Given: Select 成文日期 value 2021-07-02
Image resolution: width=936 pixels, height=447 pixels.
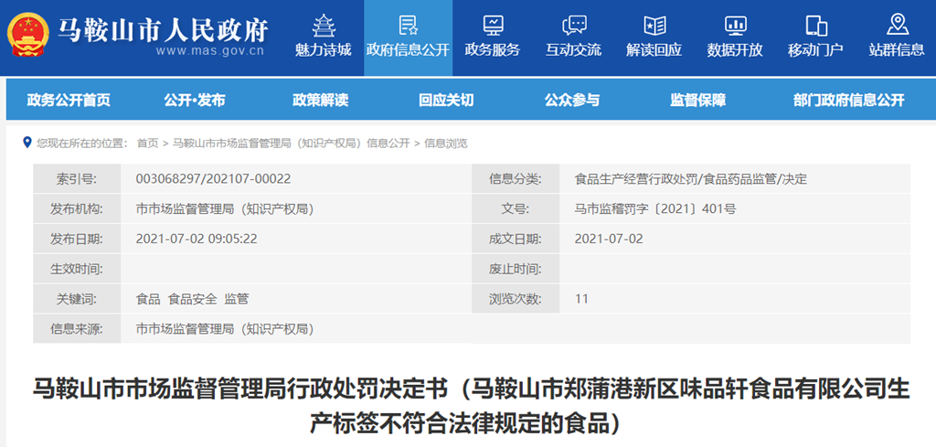Looking at the screenshot, I should pos(608,239).
